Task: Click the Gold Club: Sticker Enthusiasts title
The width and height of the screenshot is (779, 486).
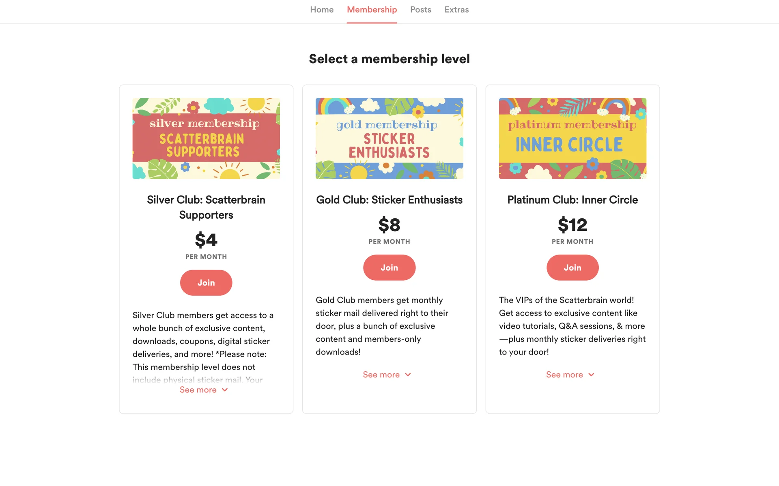Action: (x=389, y=200)
